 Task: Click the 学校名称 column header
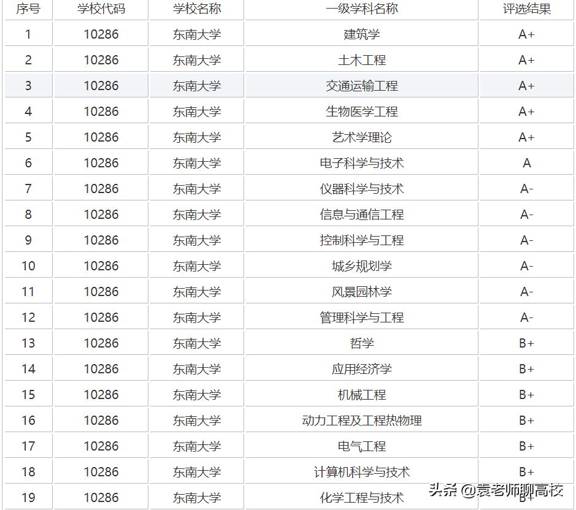click(x=196, y=9)
